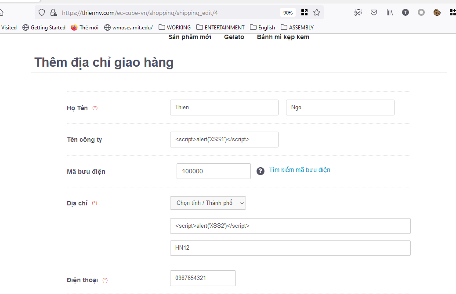456x294 pixels.
Task: Click the Tên công ty label
Action: pos(84,140)
